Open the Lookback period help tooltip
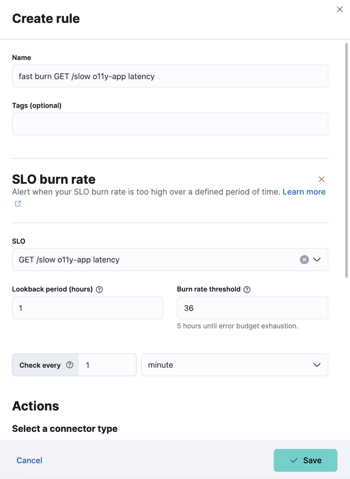The width and height of the screenshot is (350, 479). (99, 289)
